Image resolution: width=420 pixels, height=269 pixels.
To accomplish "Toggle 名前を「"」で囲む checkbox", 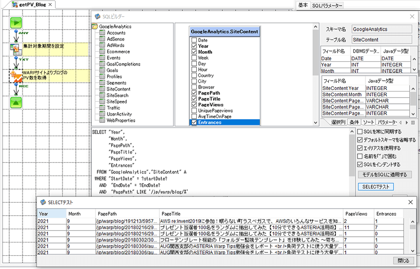I will [x=360, y=156].
